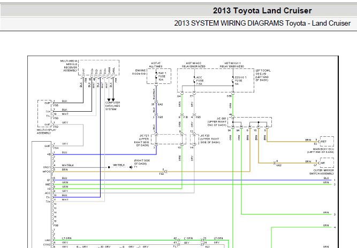Viewport: 357px width, 248px height.
Task: Click the 'RET' terminal box
Action: pyautogui.click(x=327, y=142)
